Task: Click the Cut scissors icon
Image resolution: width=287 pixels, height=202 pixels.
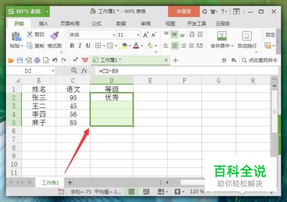Action: [29, 34]
